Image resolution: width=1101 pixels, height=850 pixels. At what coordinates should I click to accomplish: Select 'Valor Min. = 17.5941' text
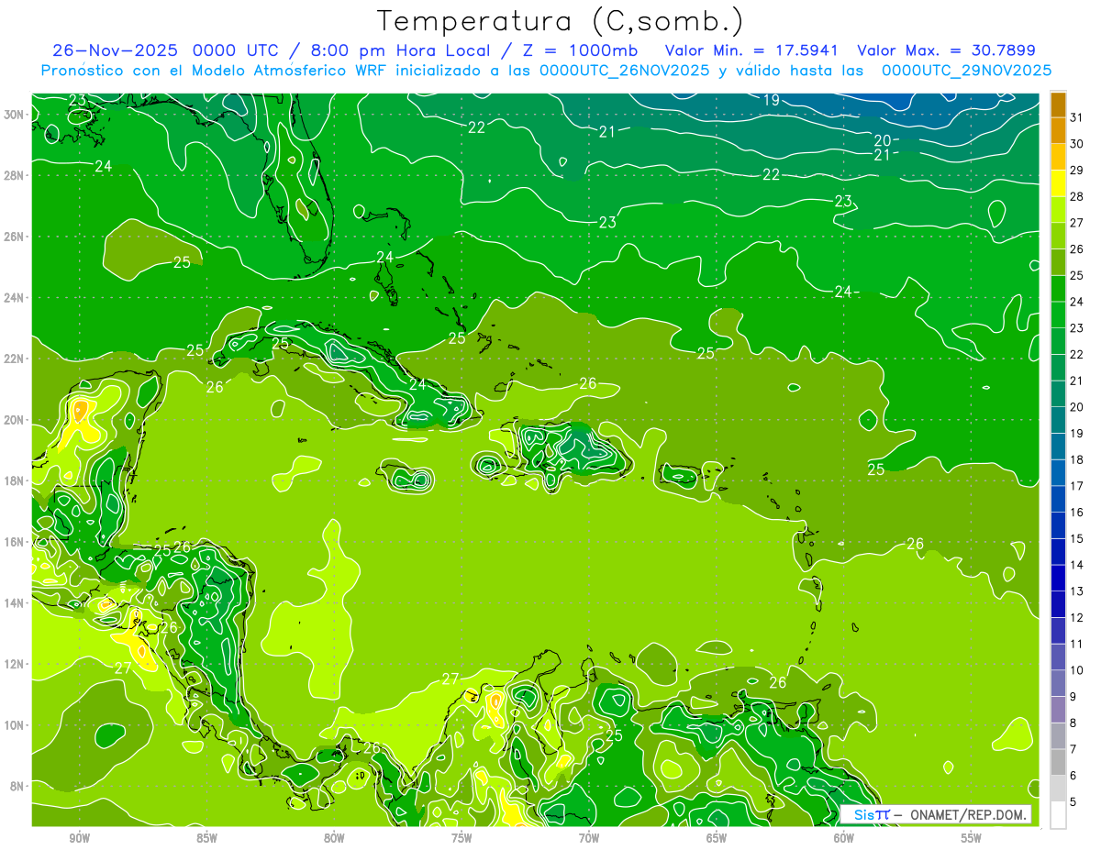[x=752, y=50]
